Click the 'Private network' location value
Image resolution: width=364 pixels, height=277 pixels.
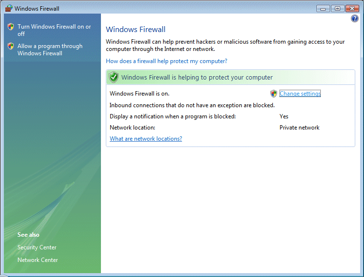point(299,128)
